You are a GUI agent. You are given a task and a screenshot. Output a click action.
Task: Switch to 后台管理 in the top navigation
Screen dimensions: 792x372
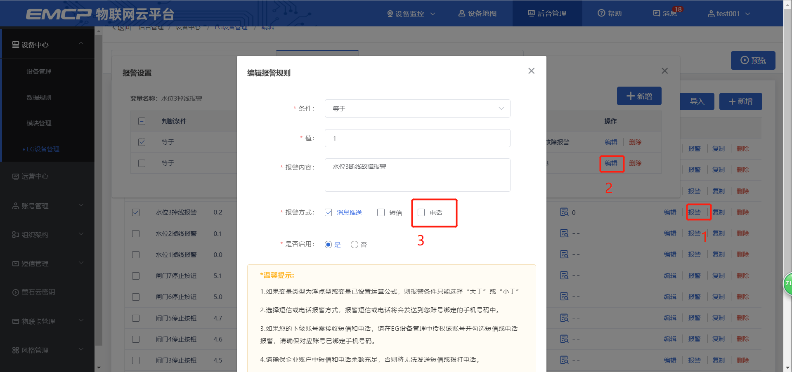point(547,14)
